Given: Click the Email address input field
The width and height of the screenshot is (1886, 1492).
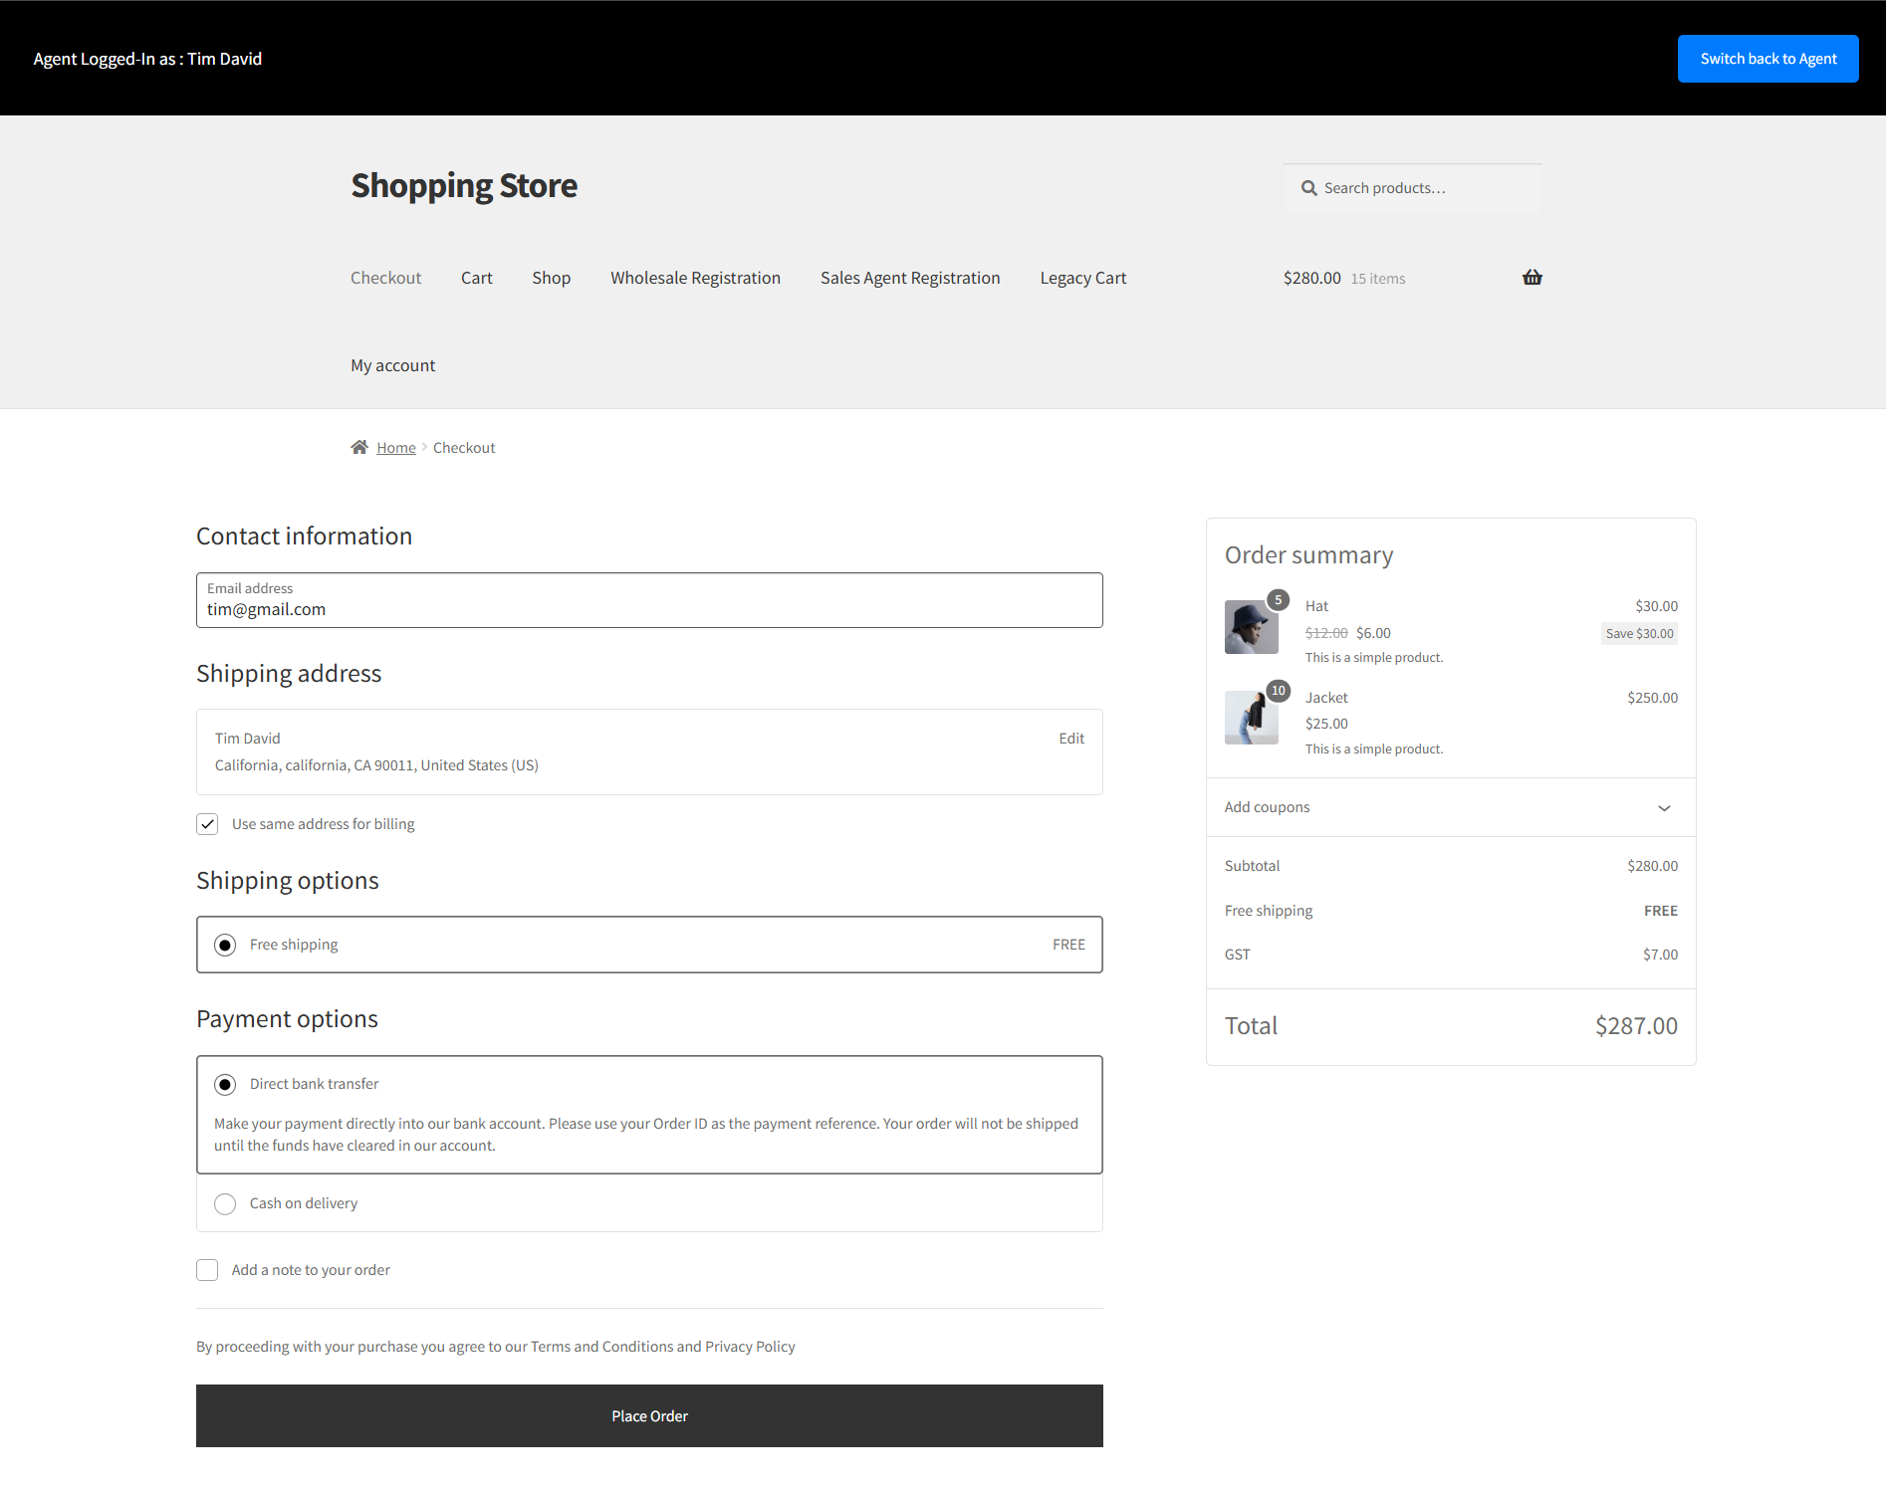Looking at the screenshot, I should click(649, 600).
